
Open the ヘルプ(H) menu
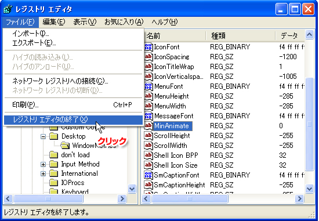(x=165, y=22)
